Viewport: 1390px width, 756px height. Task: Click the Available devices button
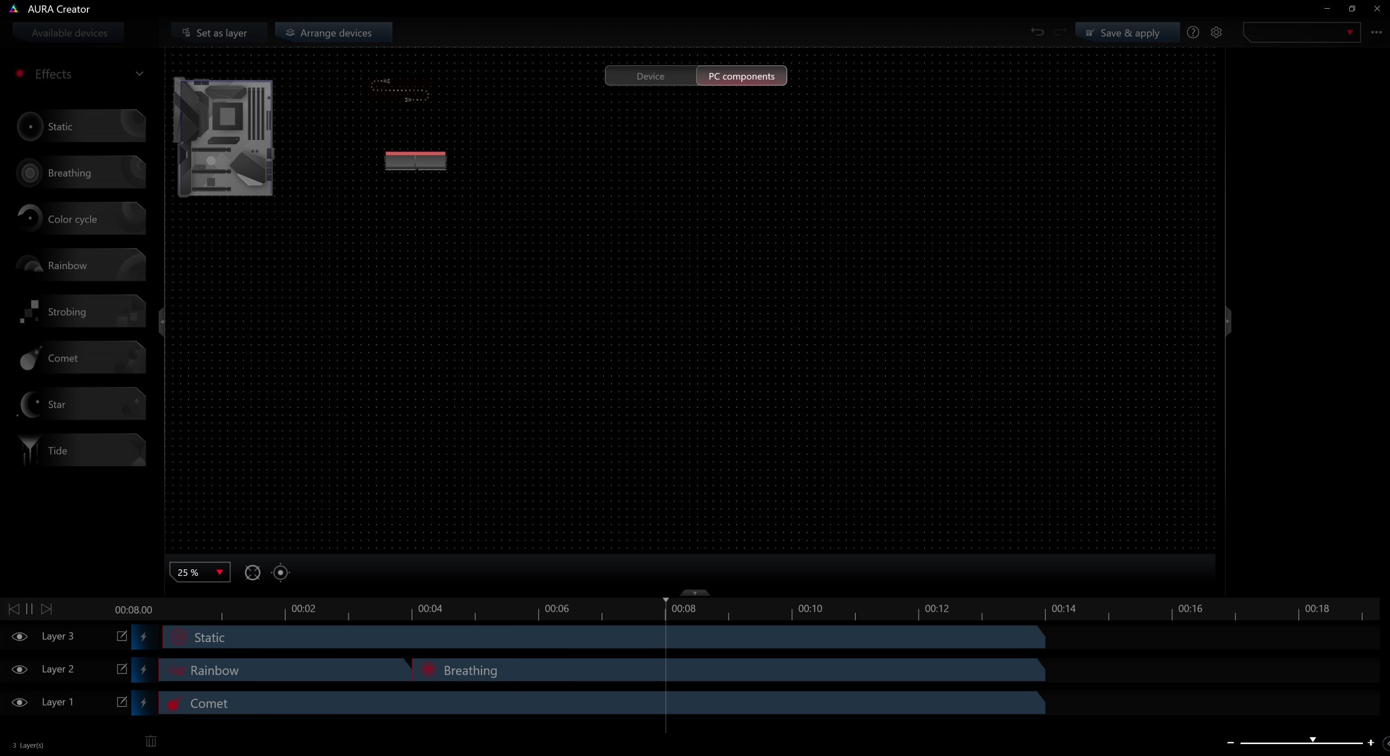[69, 33]
